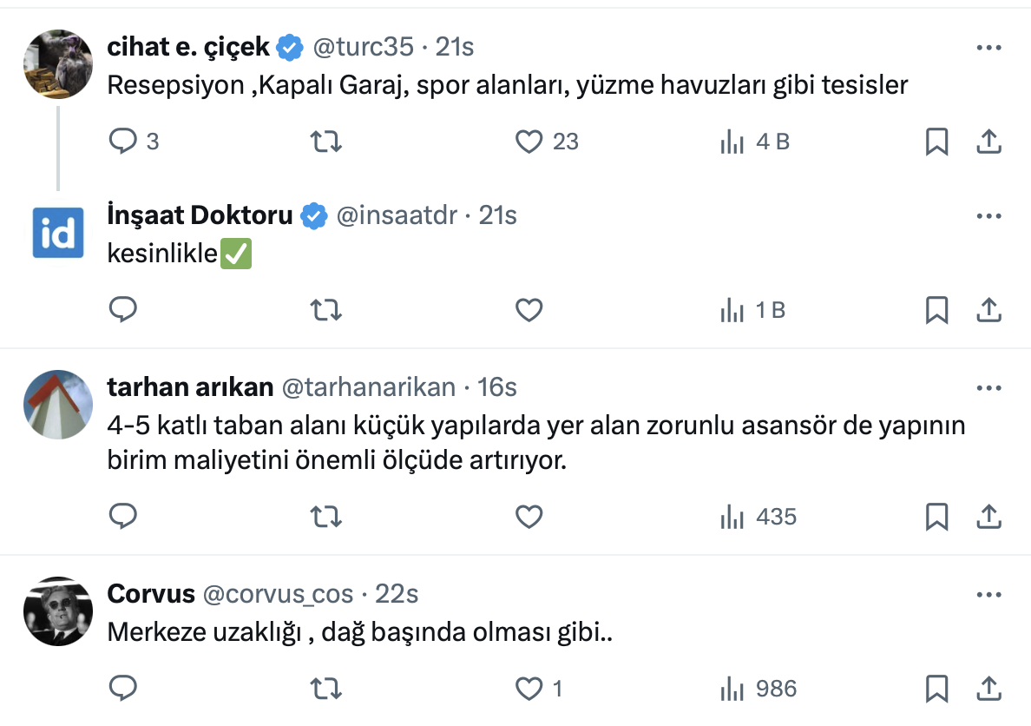Screen dimensions: 1031x726
Task: Open more options on tarhan arıkan's tweet
Action: click(988, 387)
